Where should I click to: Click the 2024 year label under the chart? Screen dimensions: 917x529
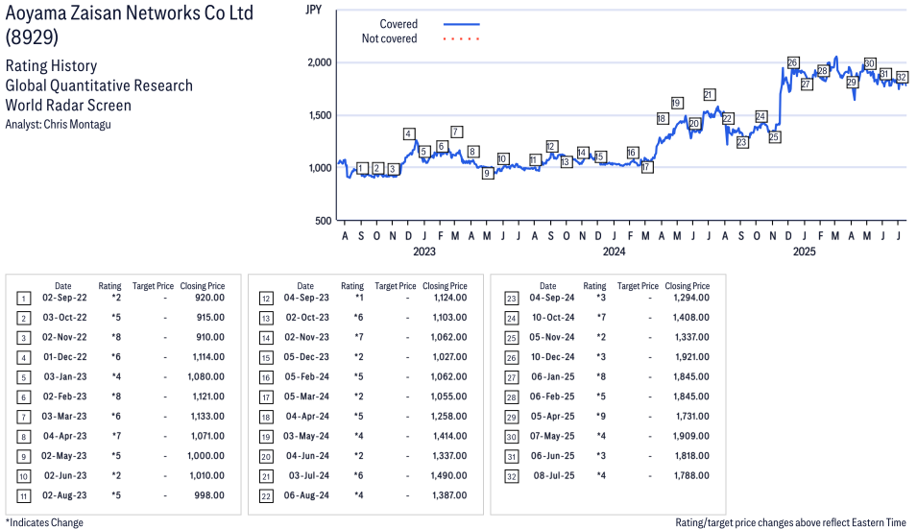coord(615,252)
